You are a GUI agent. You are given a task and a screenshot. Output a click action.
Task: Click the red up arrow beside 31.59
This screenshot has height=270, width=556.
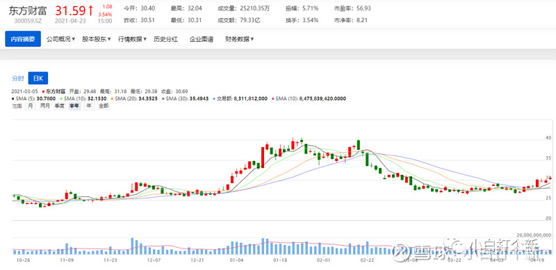pyautogui.click(x=90, y=11)
